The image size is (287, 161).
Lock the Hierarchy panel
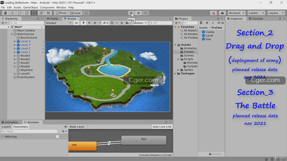[x=38, y=19]
